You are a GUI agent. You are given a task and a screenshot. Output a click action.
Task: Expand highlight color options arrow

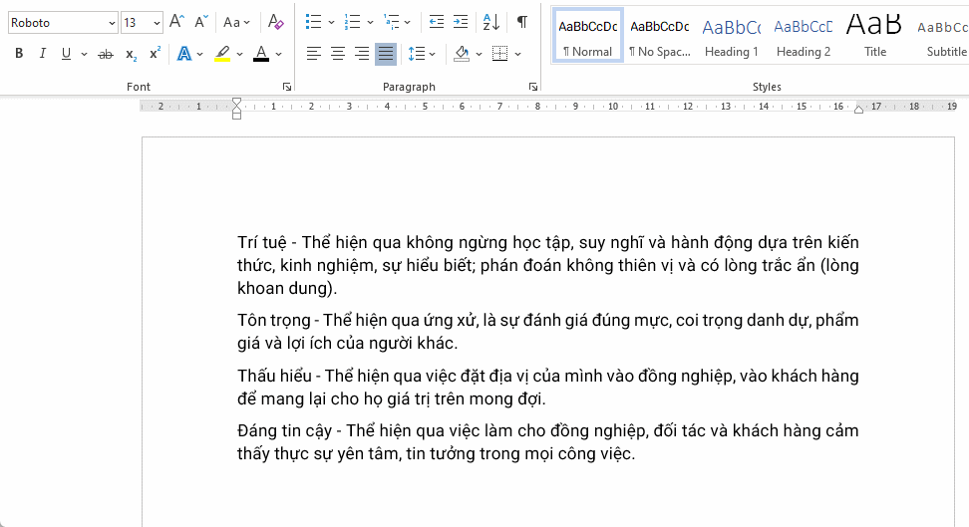[240, 55]
